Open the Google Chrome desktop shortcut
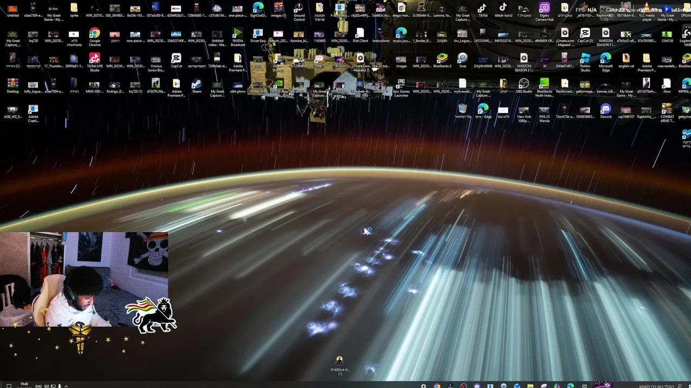The height and width of the screenshot is (388, 691). 94,37
